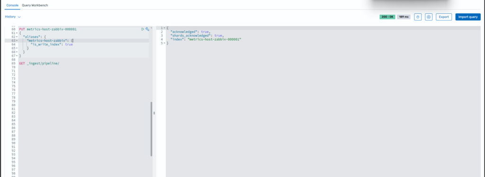Collapse the fold arrow at line 61
This screenshot has height=177, width=485.
[17, 33]
